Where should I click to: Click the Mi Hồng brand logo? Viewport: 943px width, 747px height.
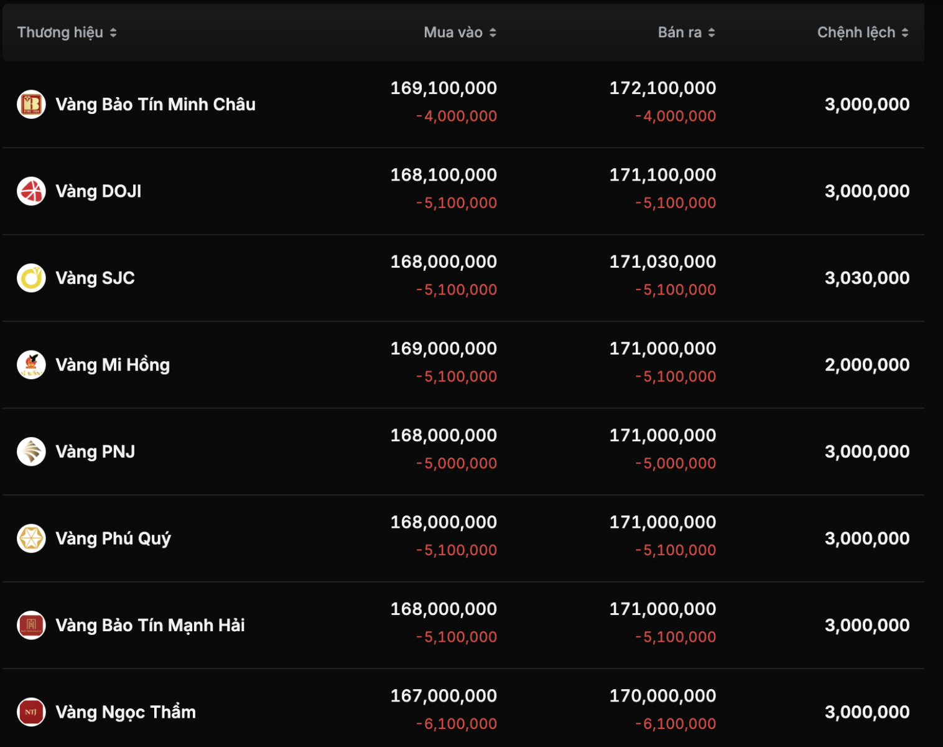coord(31,365)
